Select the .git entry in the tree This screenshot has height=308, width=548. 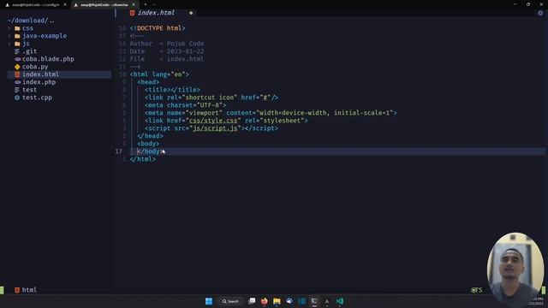point(30,51)
